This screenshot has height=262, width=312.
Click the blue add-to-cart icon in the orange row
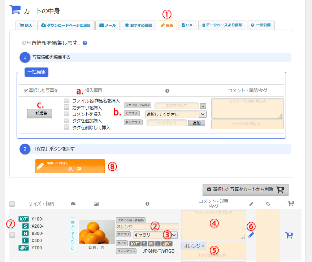pos(289,235)
